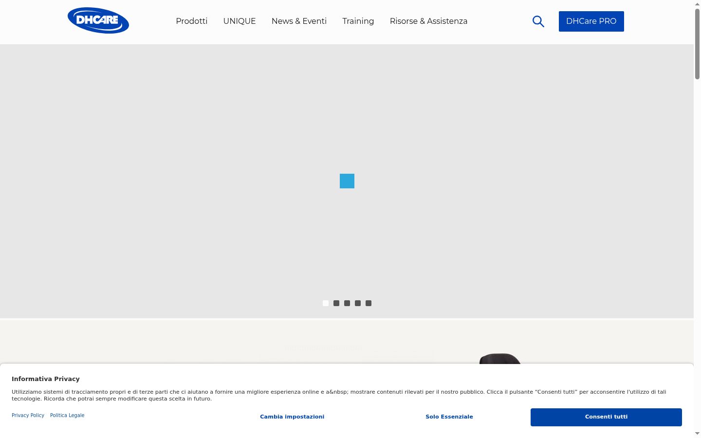Screen dimensions: 701x438
Task: Select the fourth carousel slide dot
Action: click(x=358, y=303)
